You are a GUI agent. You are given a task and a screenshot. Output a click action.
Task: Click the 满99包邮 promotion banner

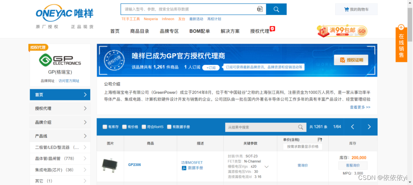coord(342,31)
